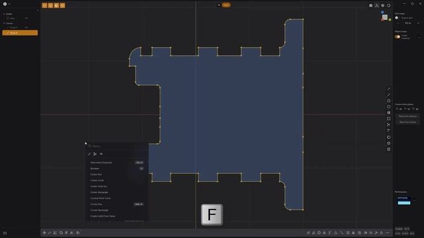The width and height of the screenshot is (424, 238).
Task: Select the second diagonal curve tool
Action: pos(389,95)
